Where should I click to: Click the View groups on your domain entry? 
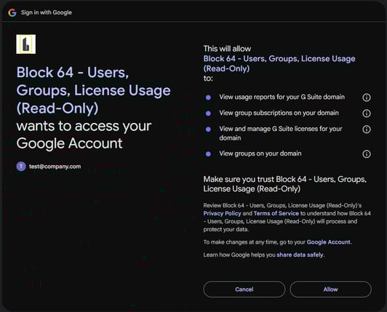(x=260, y=153)
